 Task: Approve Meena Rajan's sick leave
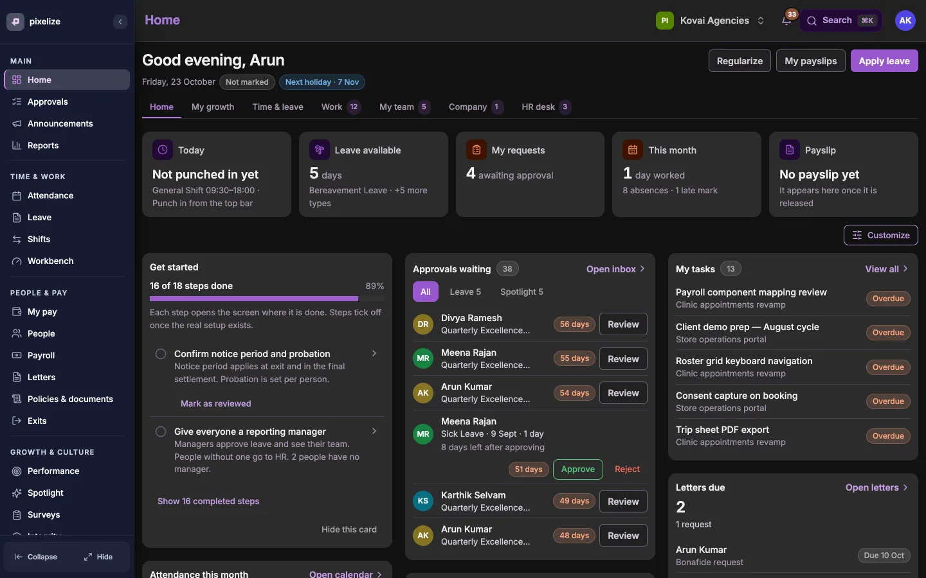578,469
